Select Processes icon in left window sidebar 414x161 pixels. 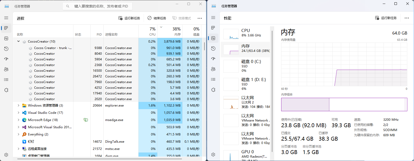point(6,28)
